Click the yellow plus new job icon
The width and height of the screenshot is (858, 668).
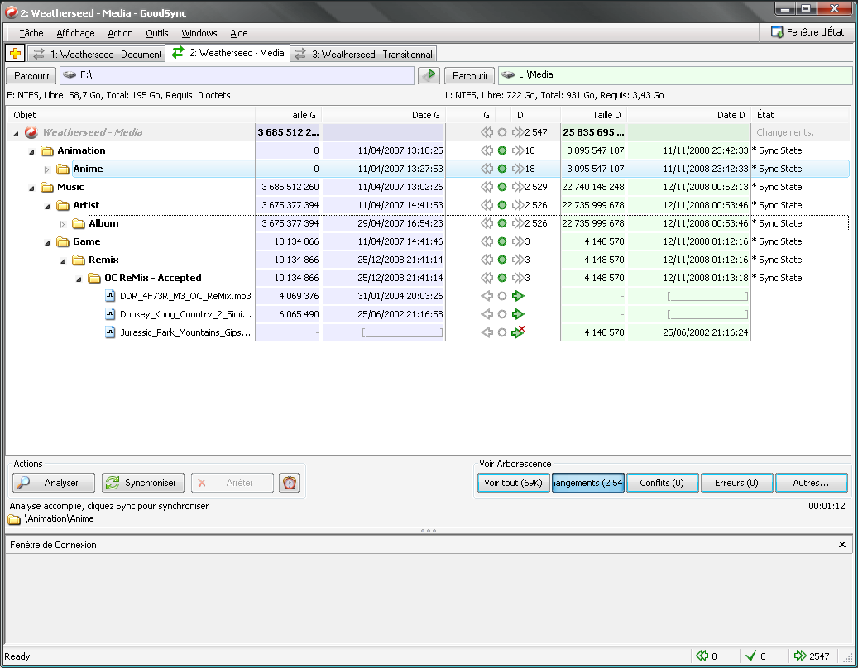point(15,54)
